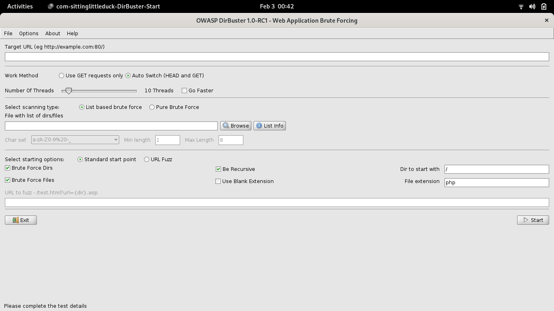Viewport: 554px width, 311px height.
Task: Open the File menu
Action: click(x=8, y=33)
